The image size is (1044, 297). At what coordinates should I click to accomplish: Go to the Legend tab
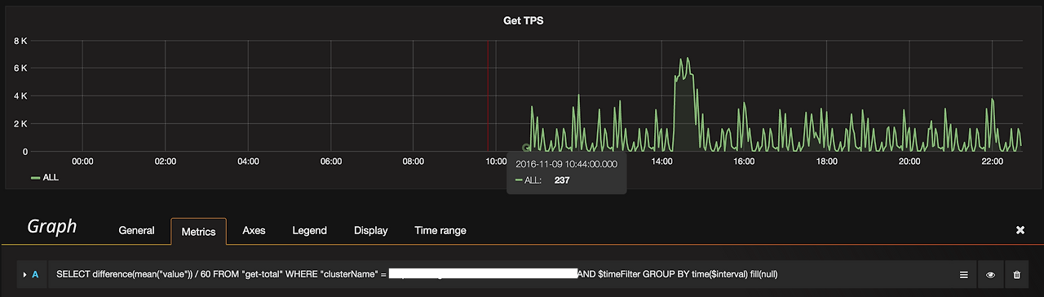(x=310, y=231)
